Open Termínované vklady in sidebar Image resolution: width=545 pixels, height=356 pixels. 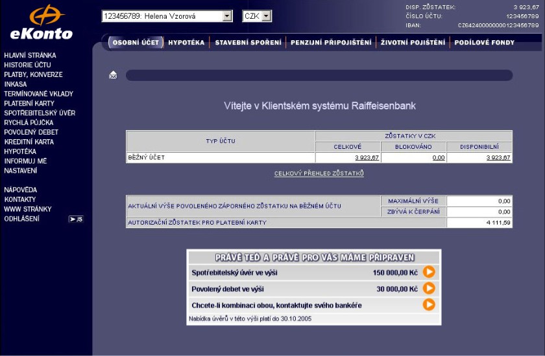point(38,94)
